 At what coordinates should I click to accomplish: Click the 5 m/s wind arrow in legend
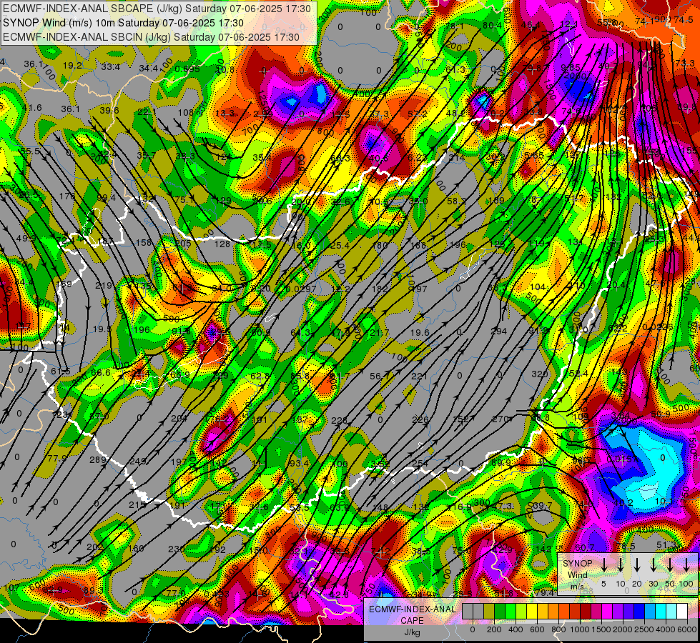(x=604, y=564)
